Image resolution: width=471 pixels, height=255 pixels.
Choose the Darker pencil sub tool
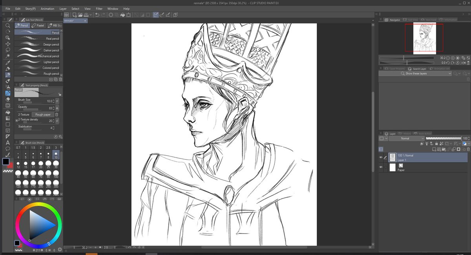click(x=37, y=50)
